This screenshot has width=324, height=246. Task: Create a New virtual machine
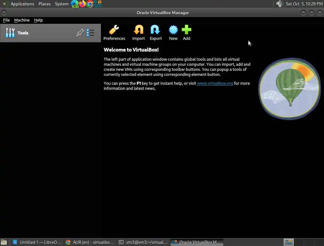point(173,33)
